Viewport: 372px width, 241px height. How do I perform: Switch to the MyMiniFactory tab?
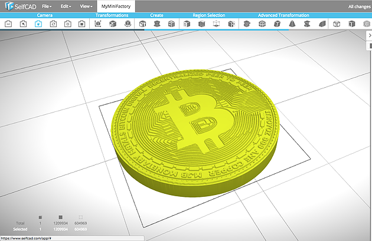click(116, 6)
